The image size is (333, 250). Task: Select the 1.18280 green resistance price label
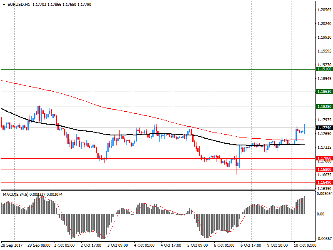click(324, 107)
